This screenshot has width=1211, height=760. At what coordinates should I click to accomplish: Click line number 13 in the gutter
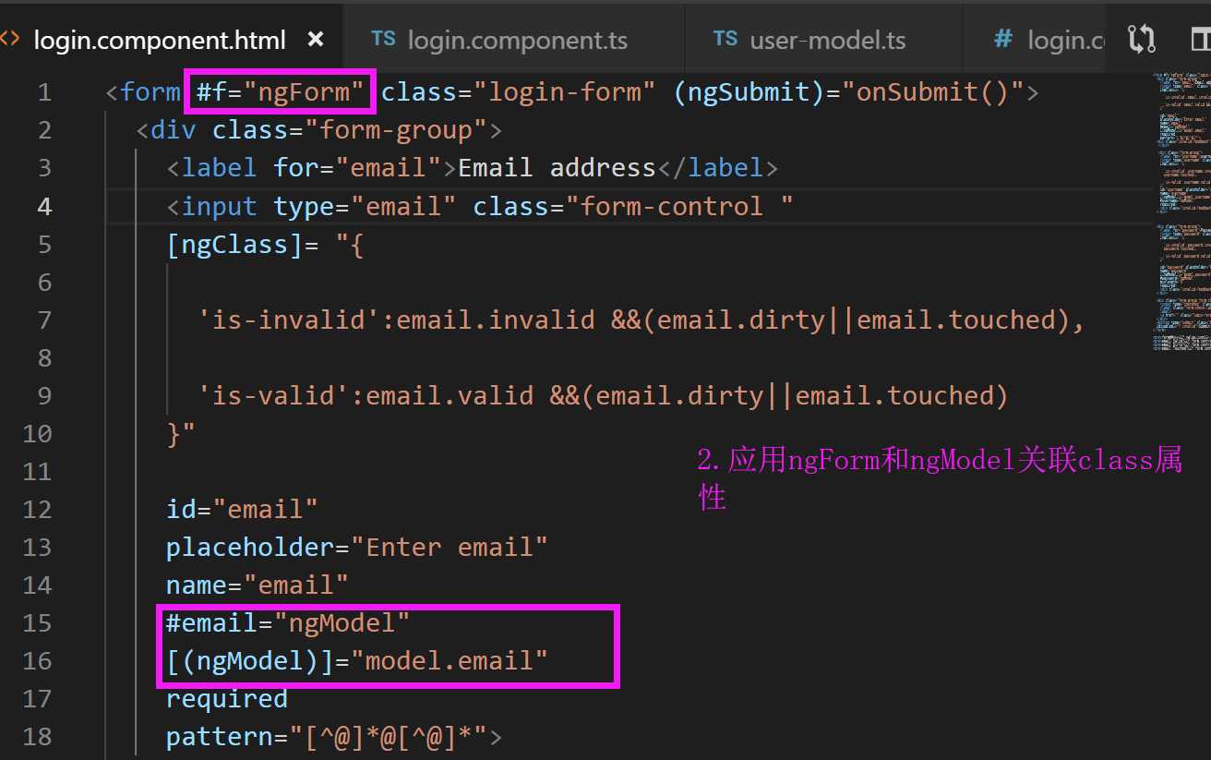pos(37,547)
